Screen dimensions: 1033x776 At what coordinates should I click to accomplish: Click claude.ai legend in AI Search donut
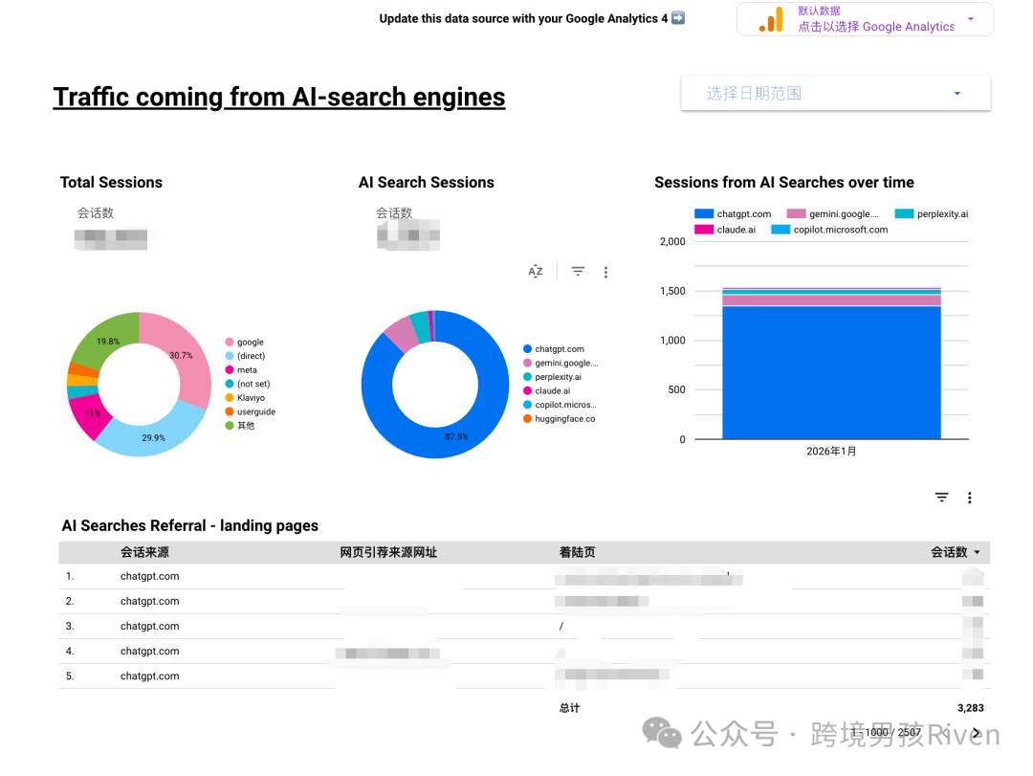coord(547,390)
